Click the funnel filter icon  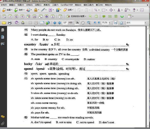(x=60, y=17)
